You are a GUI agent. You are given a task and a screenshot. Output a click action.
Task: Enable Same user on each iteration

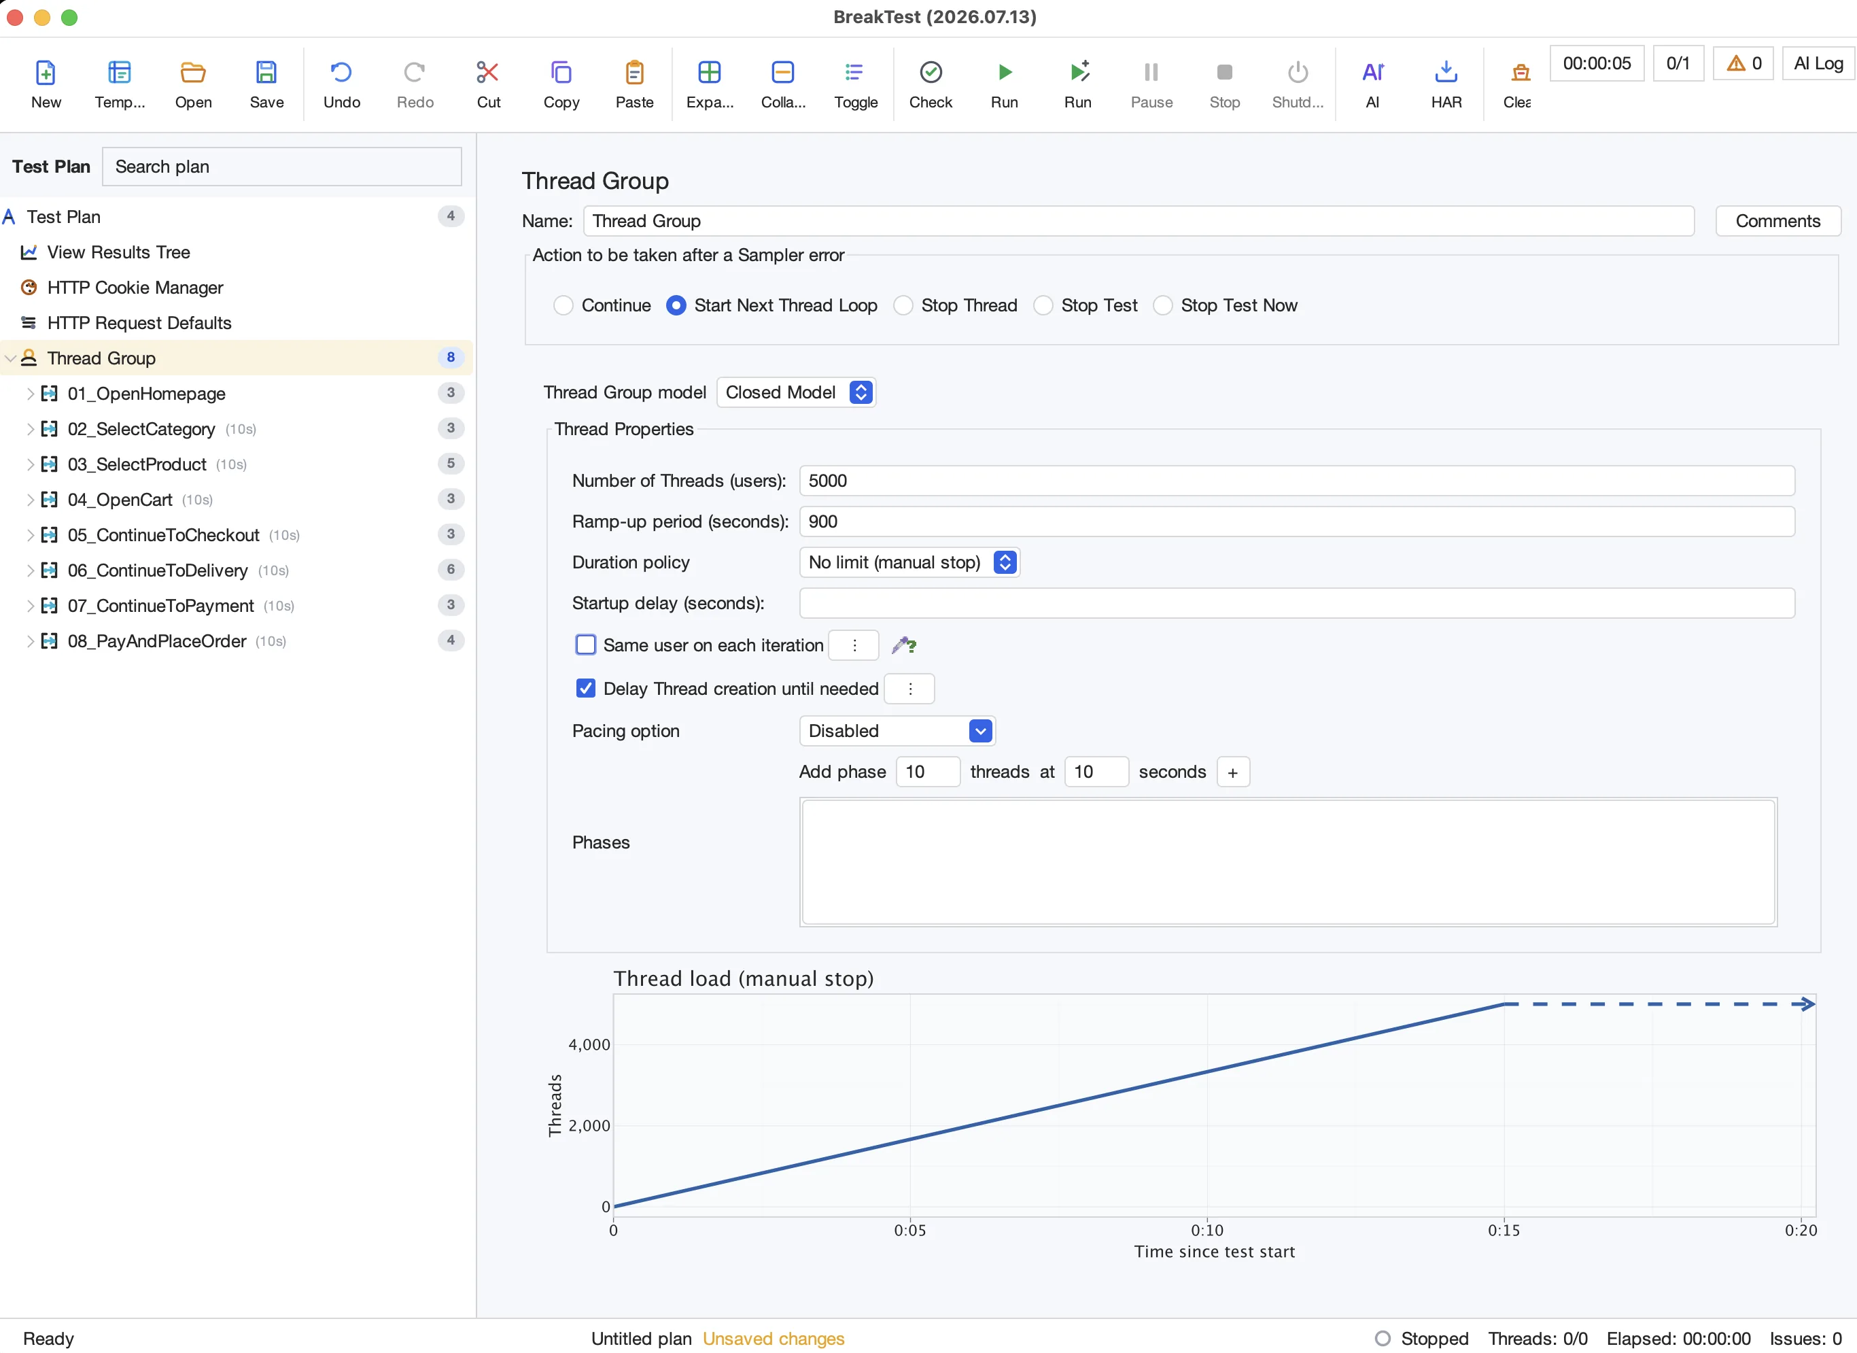(585, 645)
